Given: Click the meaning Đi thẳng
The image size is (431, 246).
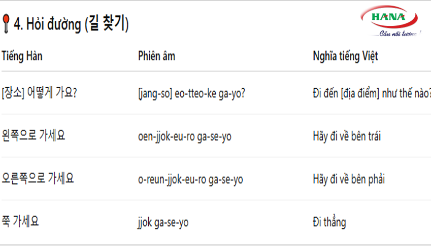Looking at the screenshot, I should click(x=329, y=222).
